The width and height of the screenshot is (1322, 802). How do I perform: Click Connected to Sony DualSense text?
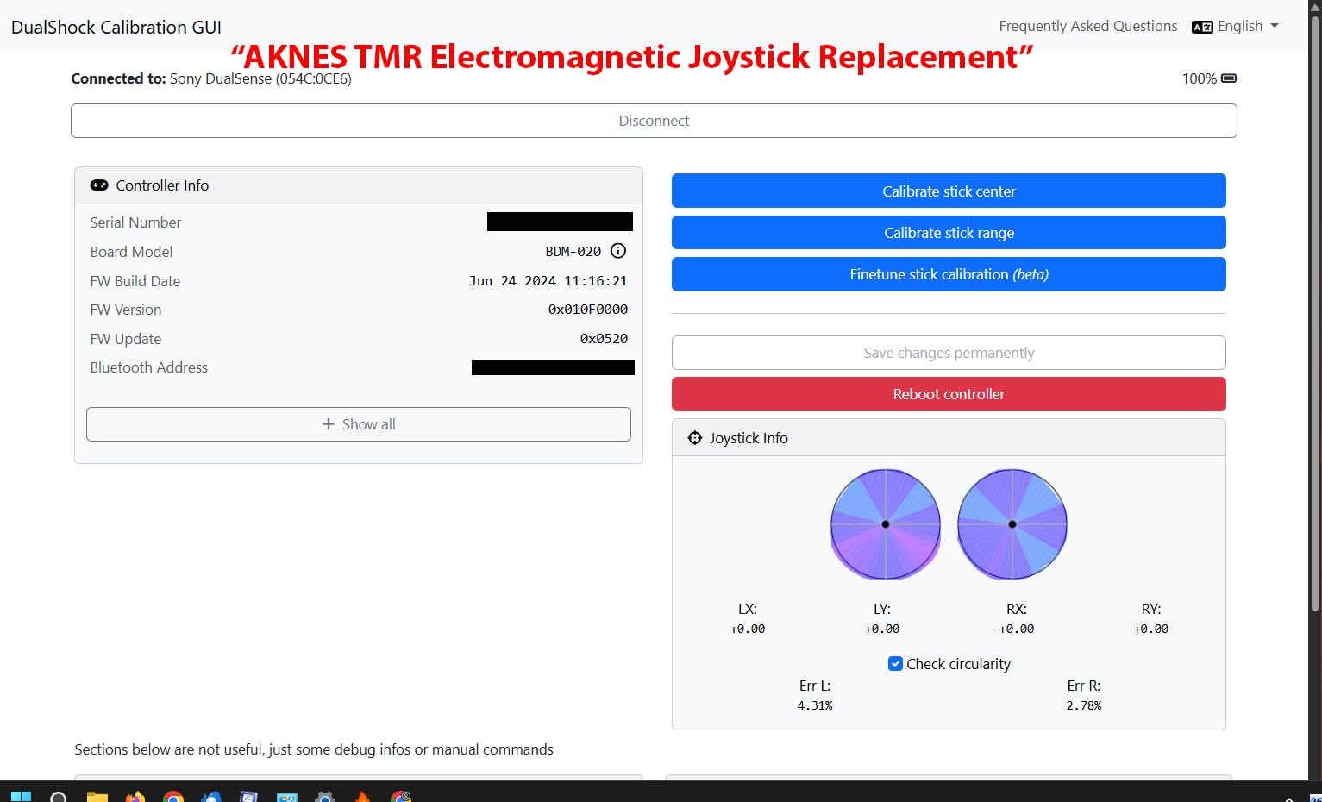(x=211, y=78)
